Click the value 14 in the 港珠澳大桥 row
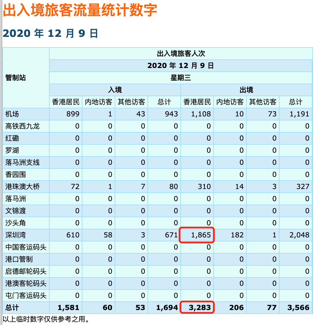 point(239,186)
